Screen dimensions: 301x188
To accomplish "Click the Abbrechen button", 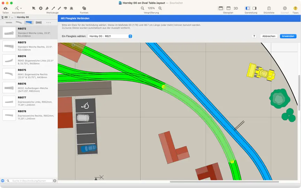I will (x=269, y=36).
